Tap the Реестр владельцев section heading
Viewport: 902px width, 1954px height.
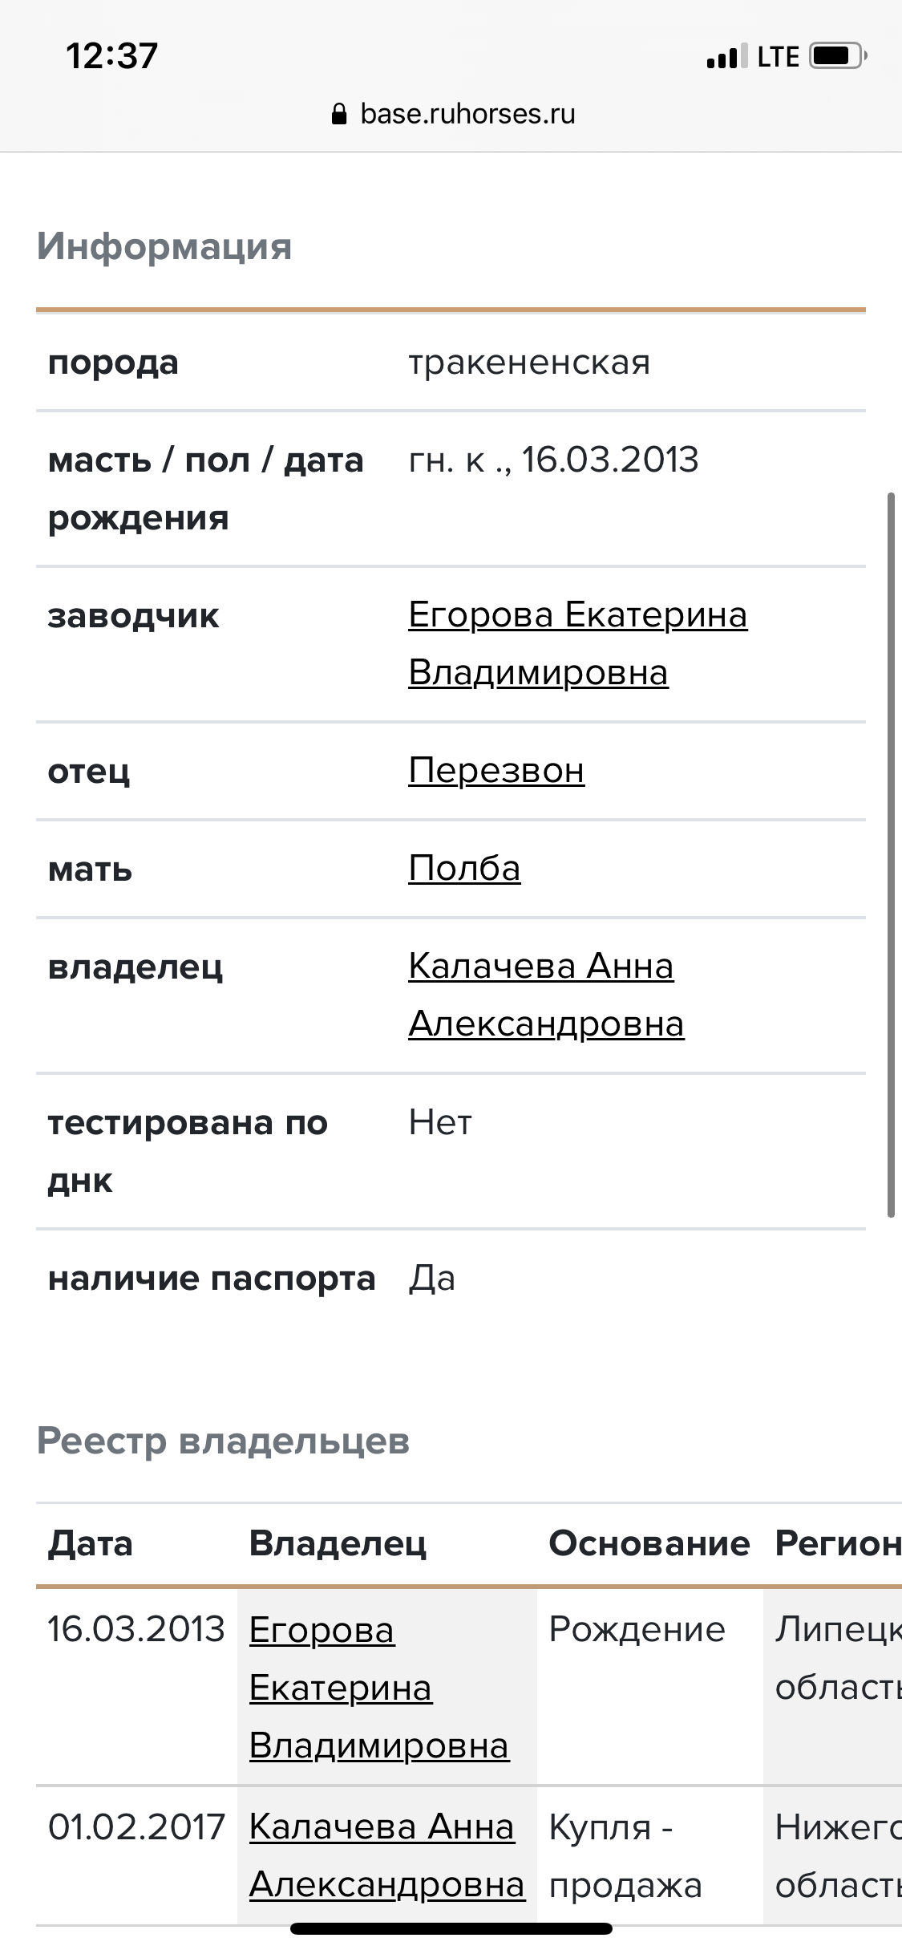click(x=223, y=1441)
